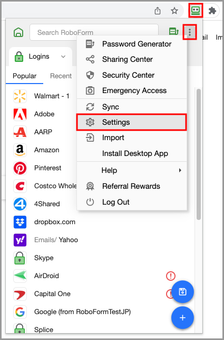Image resolution: width=224 pixels, height=340 pixels.
Task: Click Sync in the menu
Action: [132, 107]
